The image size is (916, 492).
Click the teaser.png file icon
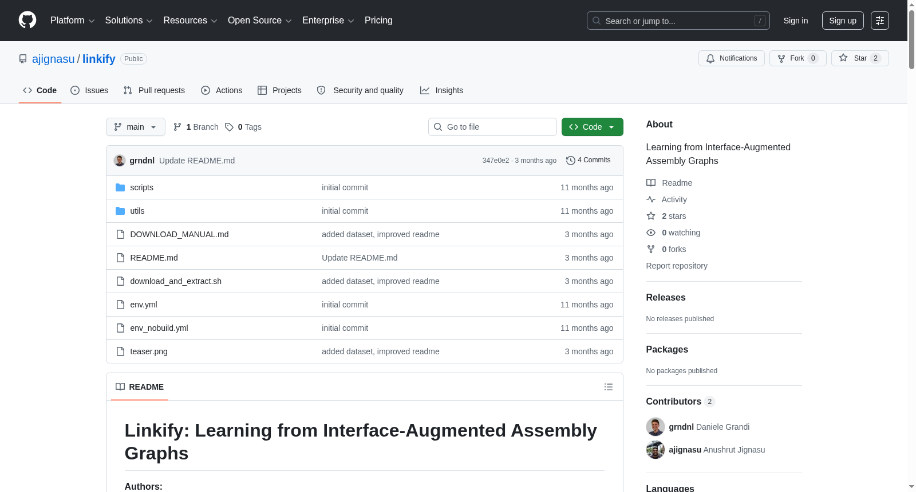tap(120, 351)
